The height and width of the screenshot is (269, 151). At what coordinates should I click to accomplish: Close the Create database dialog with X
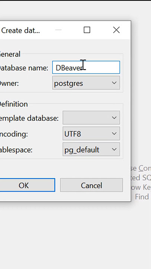click(116, 30)
